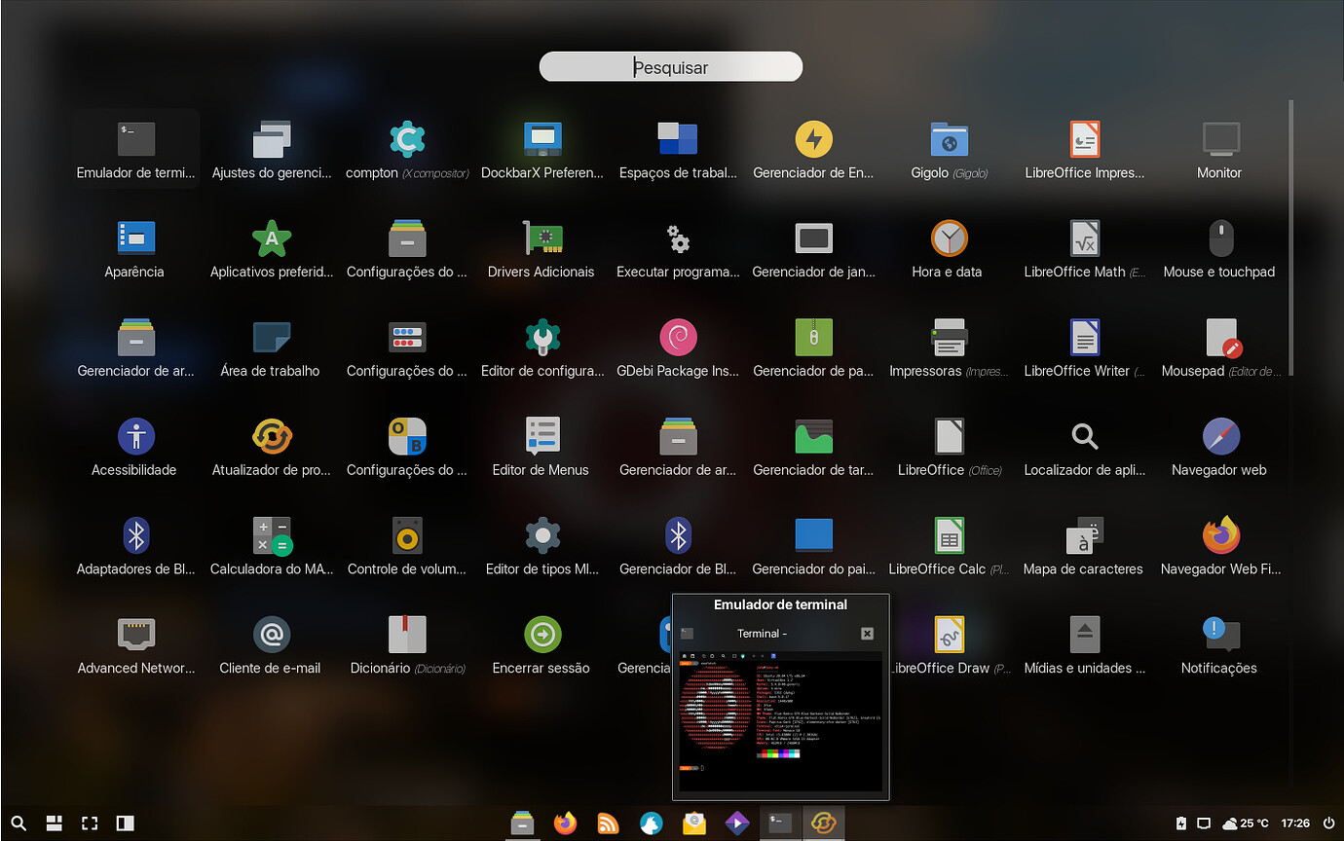Open Localizador de aplicativos
This screenshot has height=841, width=1344.
click(1084, 448)
